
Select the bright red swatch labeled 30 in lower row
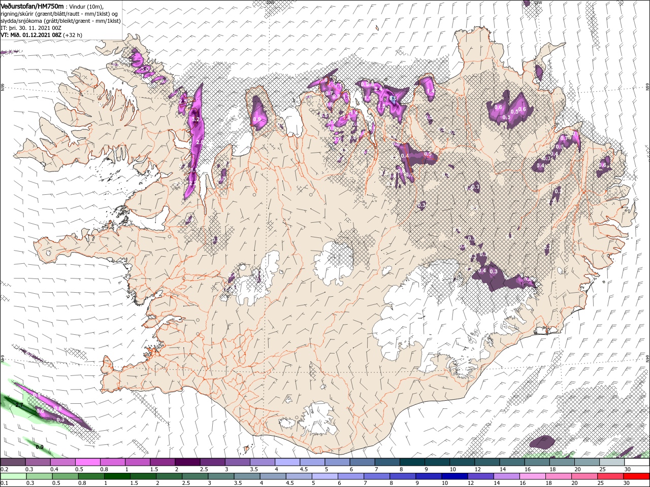click(x=636, y=476)
